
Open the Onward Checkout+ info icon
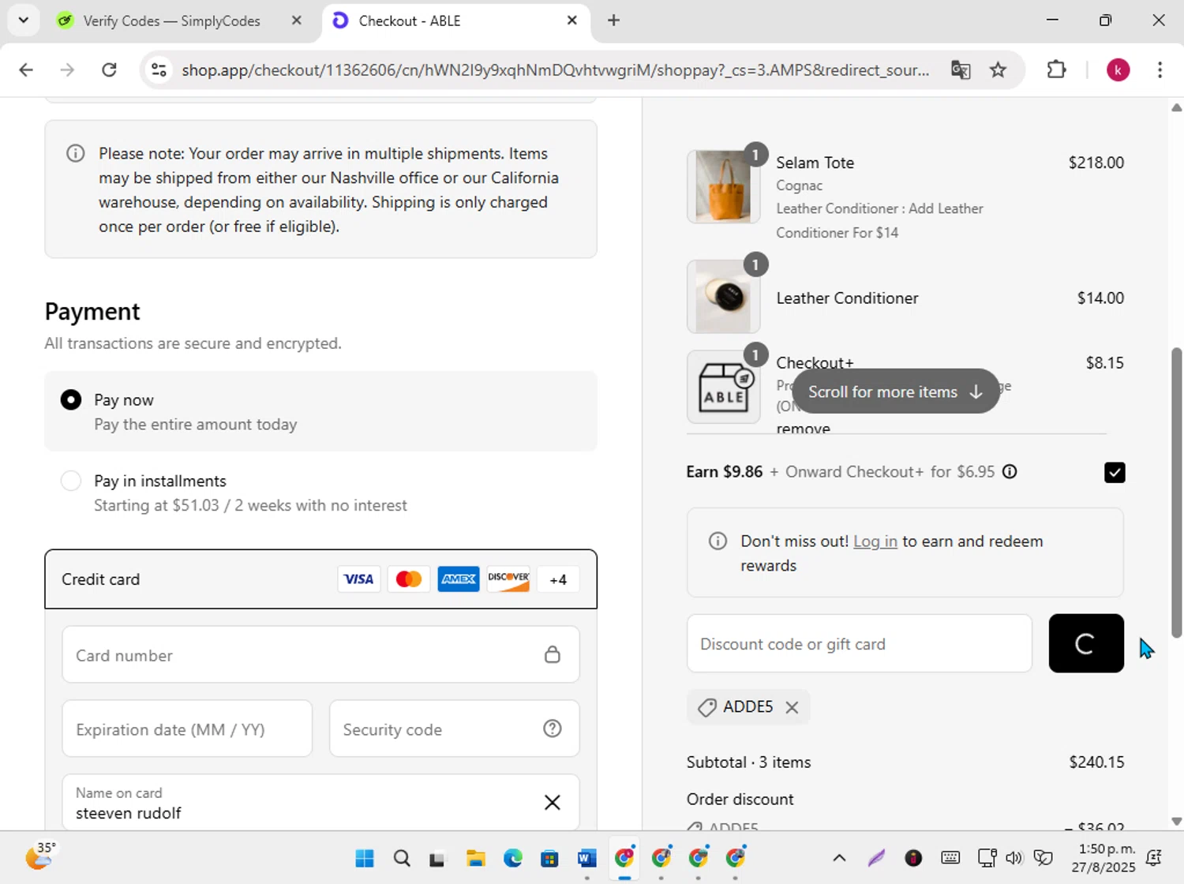click(1010, 472)
